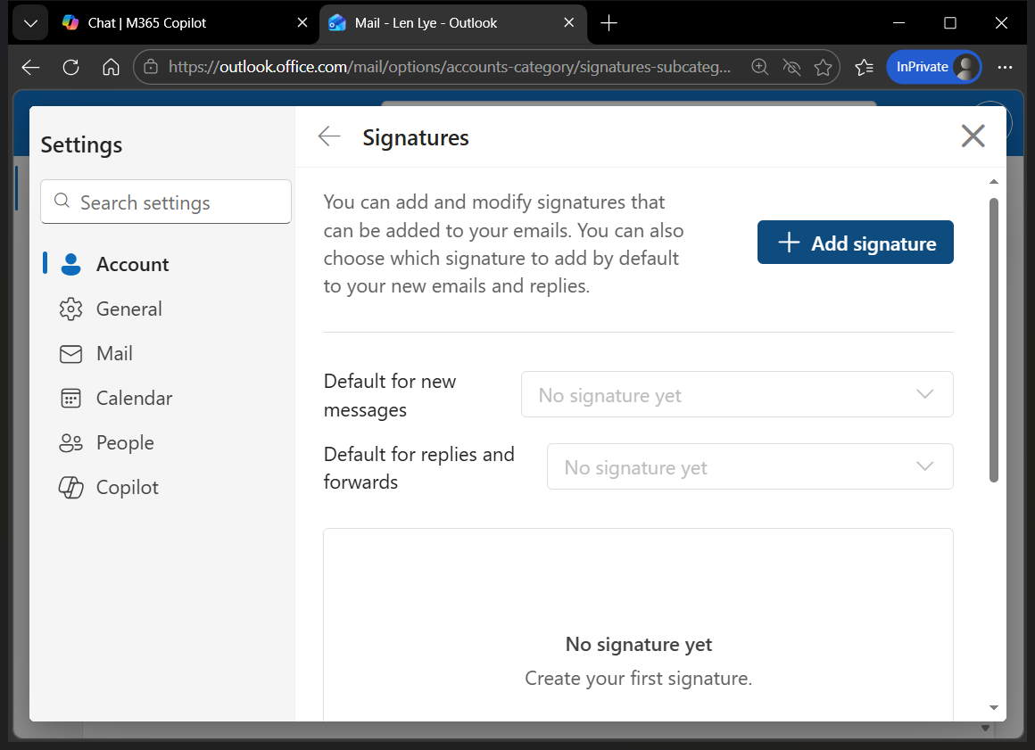The image size is (1035, 750).
Task: Open the M365 Copilot icon on the Chat tab
Action: point(70,22)
